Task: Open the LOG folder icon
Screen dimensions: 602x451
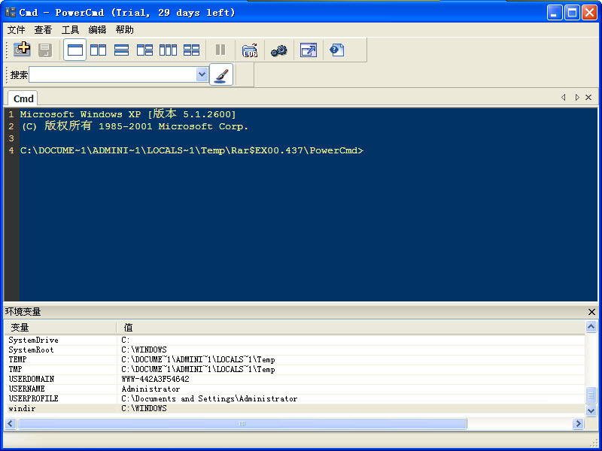Action: [250, 50]
